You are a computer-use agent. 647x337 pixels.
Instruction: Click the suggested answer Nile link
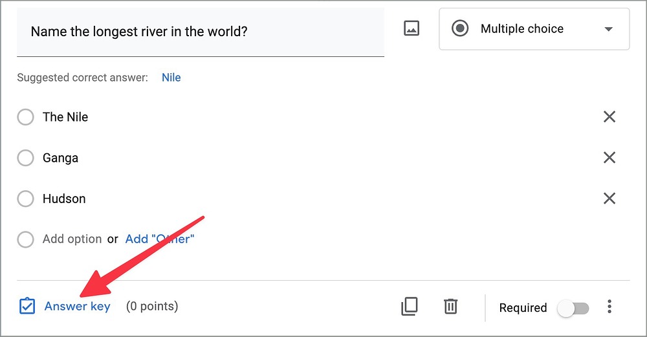click(x=171, y=78)
